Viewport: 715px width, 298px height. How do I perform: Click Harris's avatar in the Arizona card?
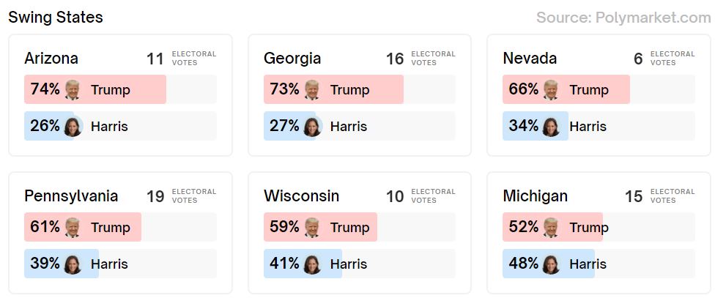73,126
